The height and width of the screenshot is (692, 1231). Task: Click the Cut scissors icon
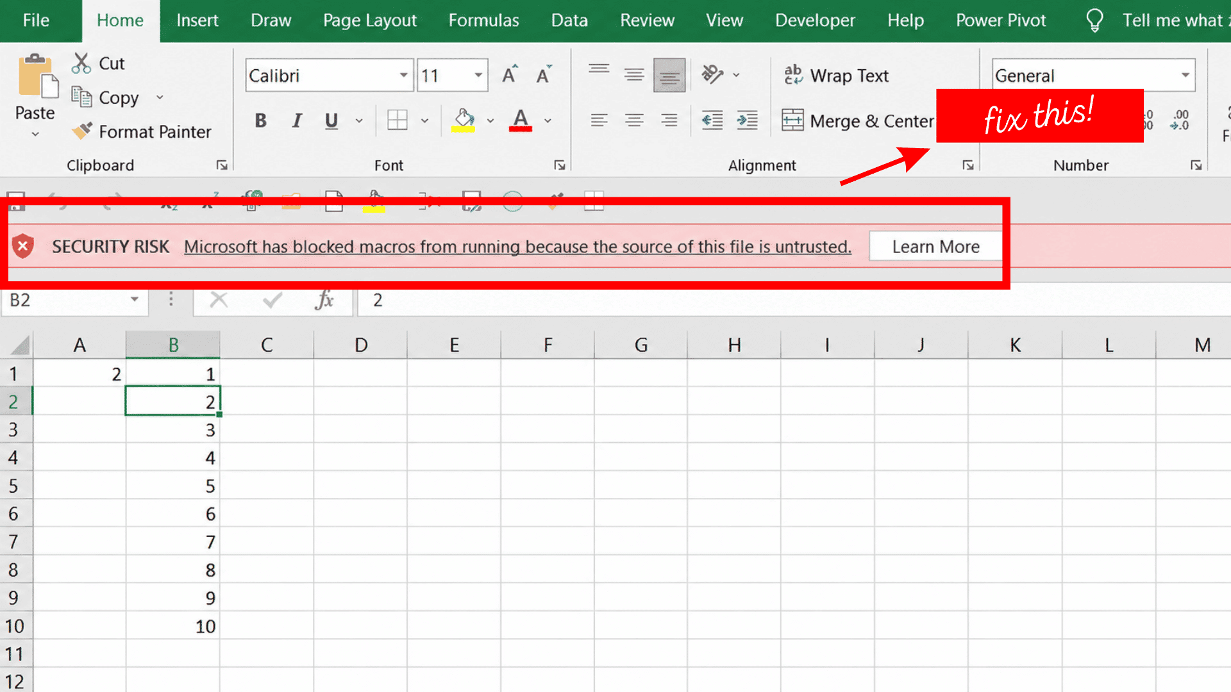click(81, 63)
